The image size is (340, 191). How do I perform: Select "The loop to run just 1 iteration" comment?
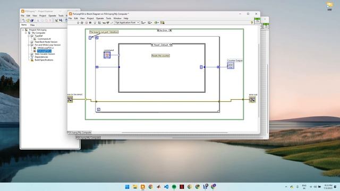coord(104,32)
